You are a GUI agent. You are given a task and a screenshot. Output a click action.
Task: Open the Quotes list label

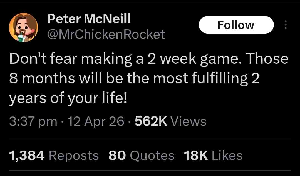tap(152, 155)
